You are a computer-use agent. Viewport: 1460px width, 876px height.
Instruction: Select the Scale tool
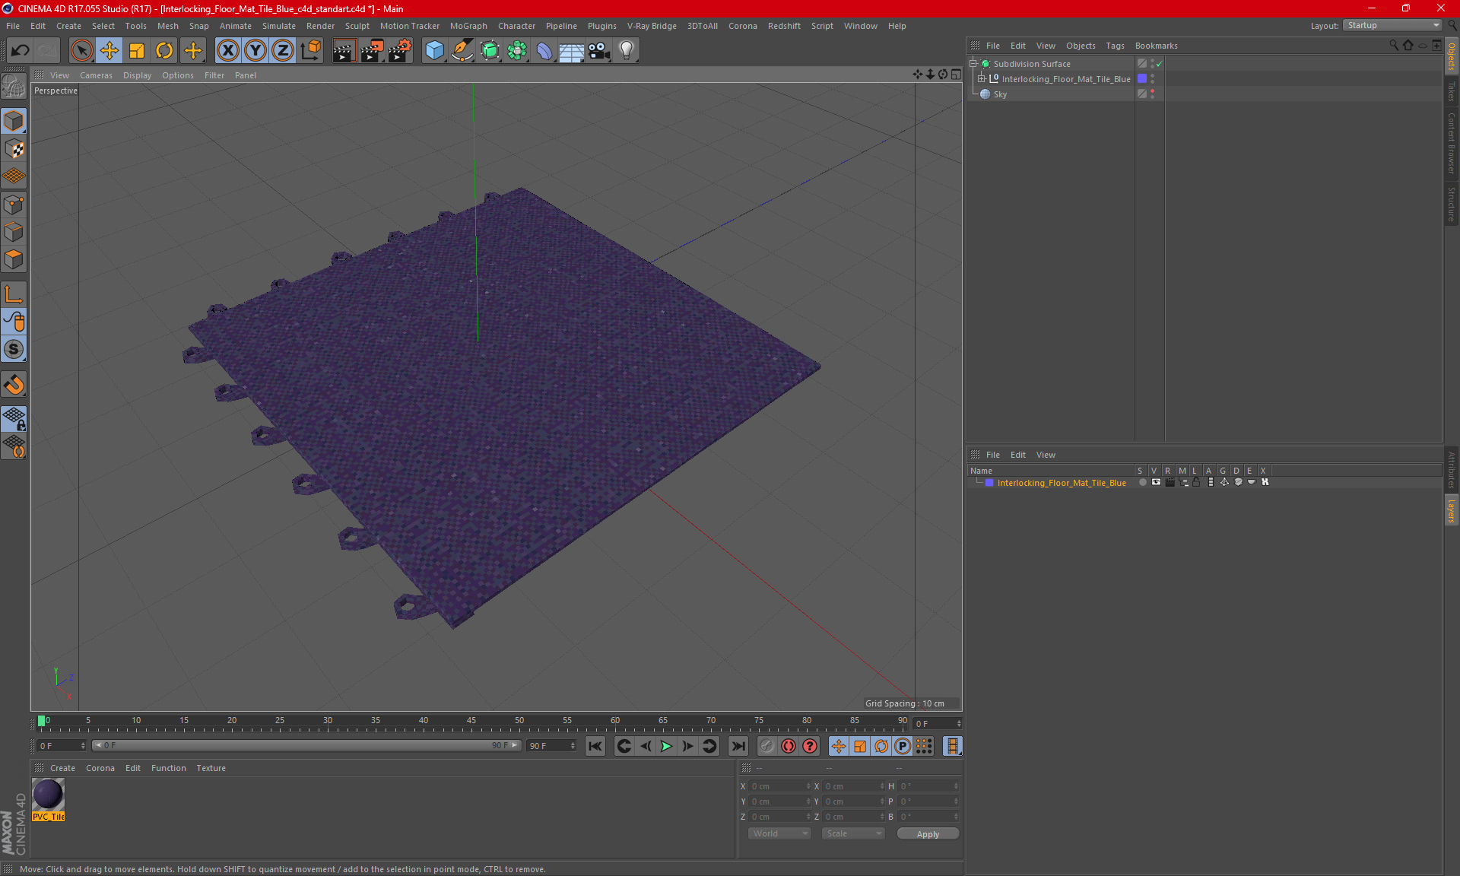pyautogui.click(x=137, y=51)
